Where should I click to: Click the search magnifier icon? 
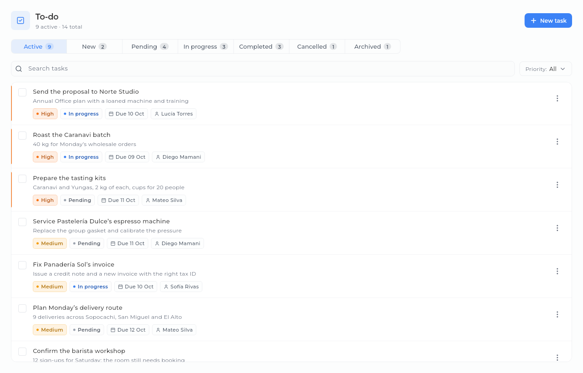[19, 69]
